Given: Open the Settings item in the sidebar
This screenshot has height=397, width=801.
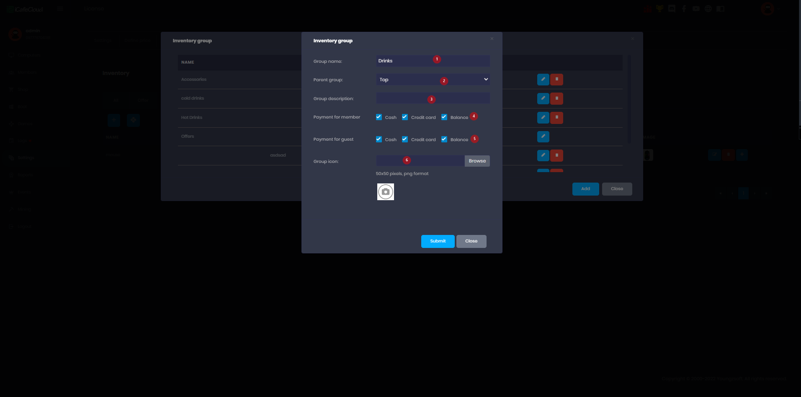Looking at the screenshot, I should pos(26,158).
